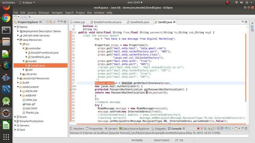Collapse the WebContent folder

pos(18,87)
